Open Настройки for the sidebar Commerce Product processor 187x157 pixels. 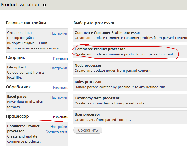(59, 127)
